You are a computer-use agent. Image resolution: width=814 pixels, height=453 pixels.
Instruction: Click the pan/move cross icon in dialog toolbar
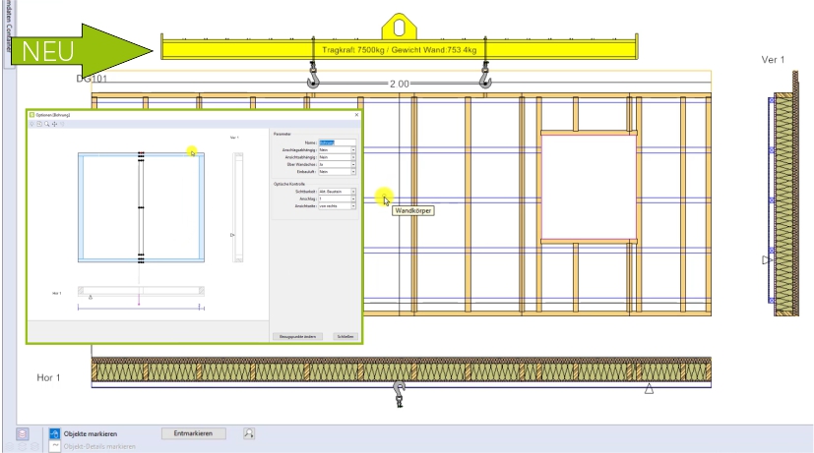tap(54, 125)
